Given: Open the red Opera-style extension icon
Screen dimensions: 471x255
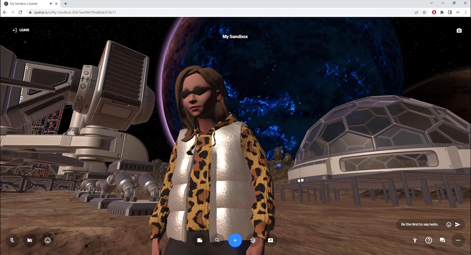Looking at the screenshot, I should (434, 12).
